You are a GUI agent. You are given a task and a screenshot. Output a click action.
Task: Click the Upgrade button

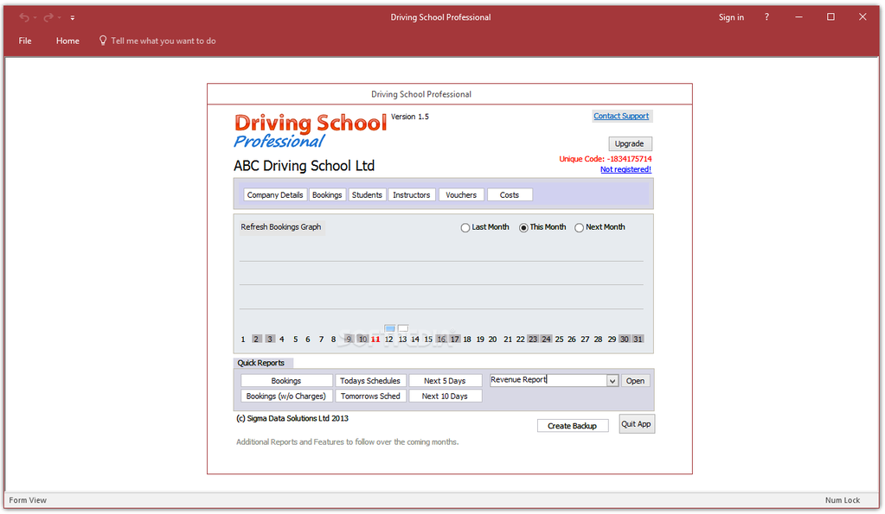629,143
